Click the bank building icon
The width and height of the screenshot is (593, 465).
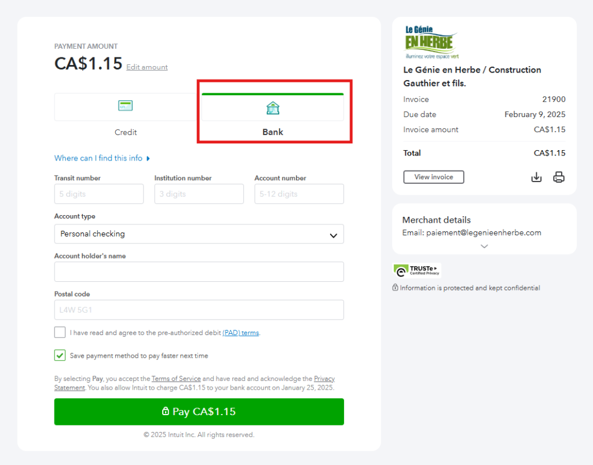coord(273,108)
